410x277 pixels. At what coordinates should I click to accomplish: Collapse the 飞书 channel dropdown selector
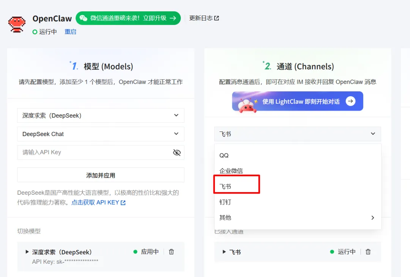298,134
